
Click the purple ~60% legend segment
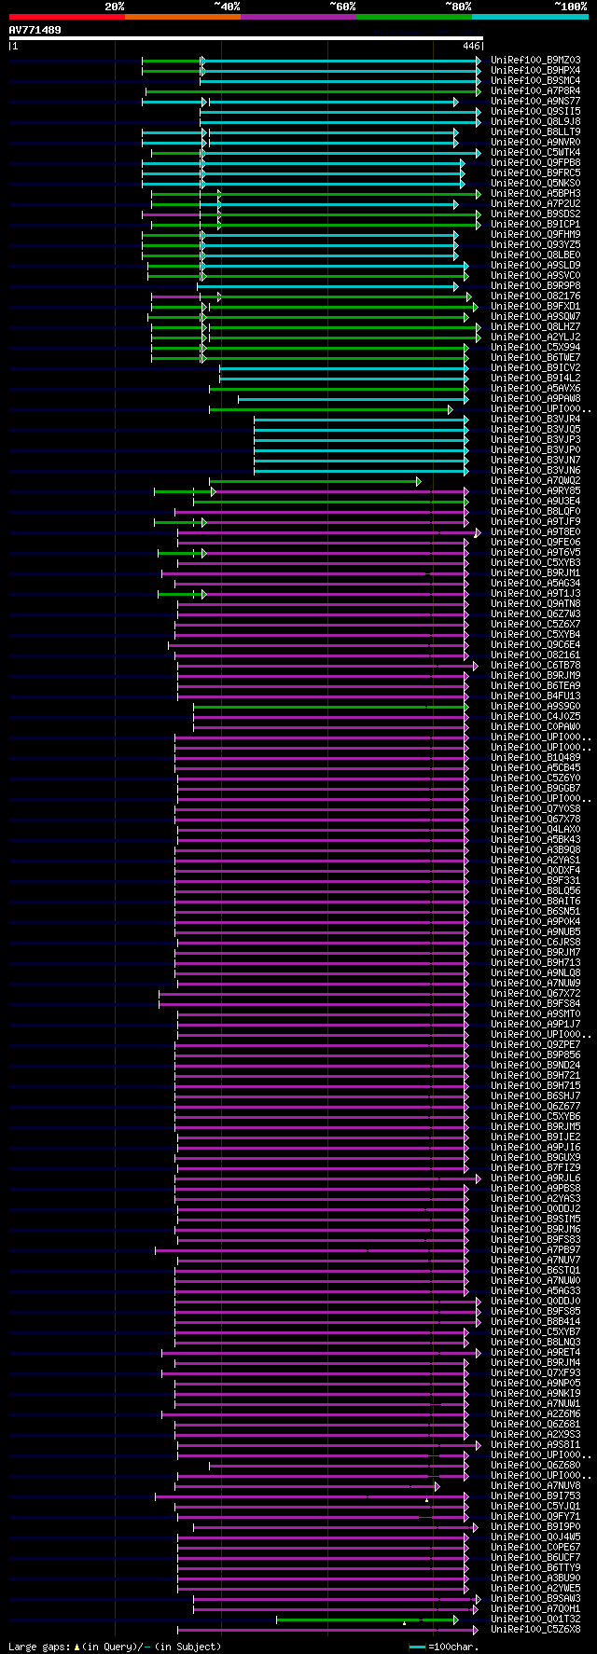click(298, 16)
